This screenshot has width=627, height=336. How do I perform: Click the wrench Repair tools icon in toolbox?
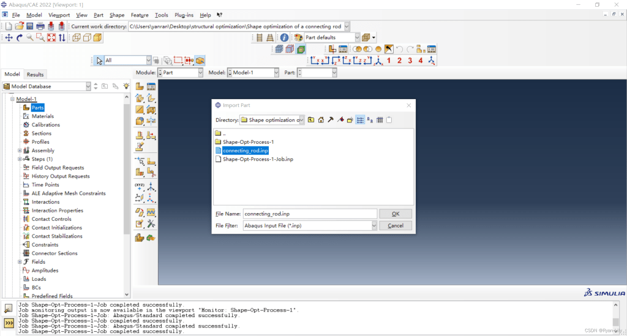point(151,224)
